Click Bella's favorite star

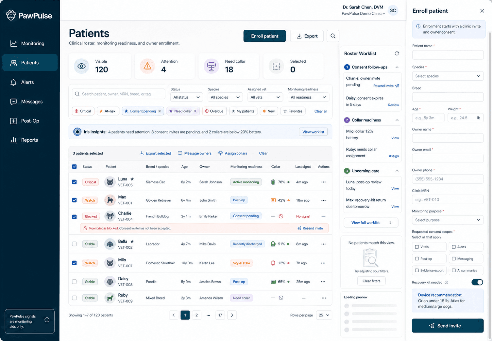(x=132, y=241)
